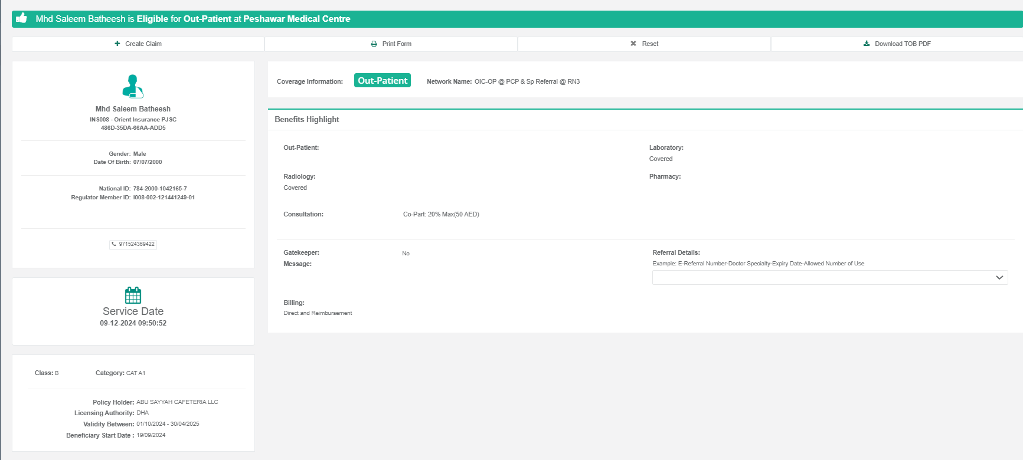This screenshot has width=1023, height=460.
Task: Click the plus icon beside Create Claim
Action: (x=117, y=44)
